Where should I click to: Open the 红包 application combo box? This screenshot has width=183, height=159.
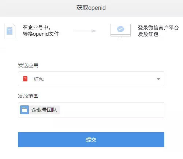click(x=91, y=79)
